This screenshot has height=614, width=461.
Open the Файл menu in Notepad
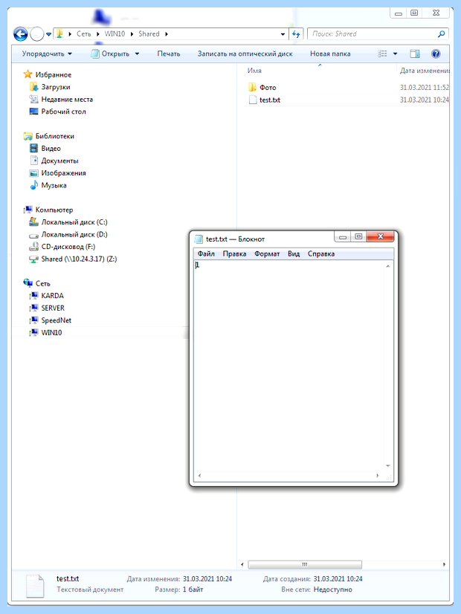206,253
